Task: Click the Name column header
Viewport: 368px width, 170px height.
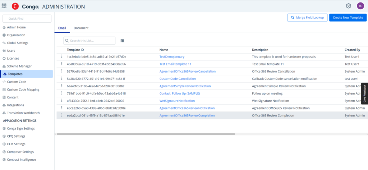Action: [164, 50]
